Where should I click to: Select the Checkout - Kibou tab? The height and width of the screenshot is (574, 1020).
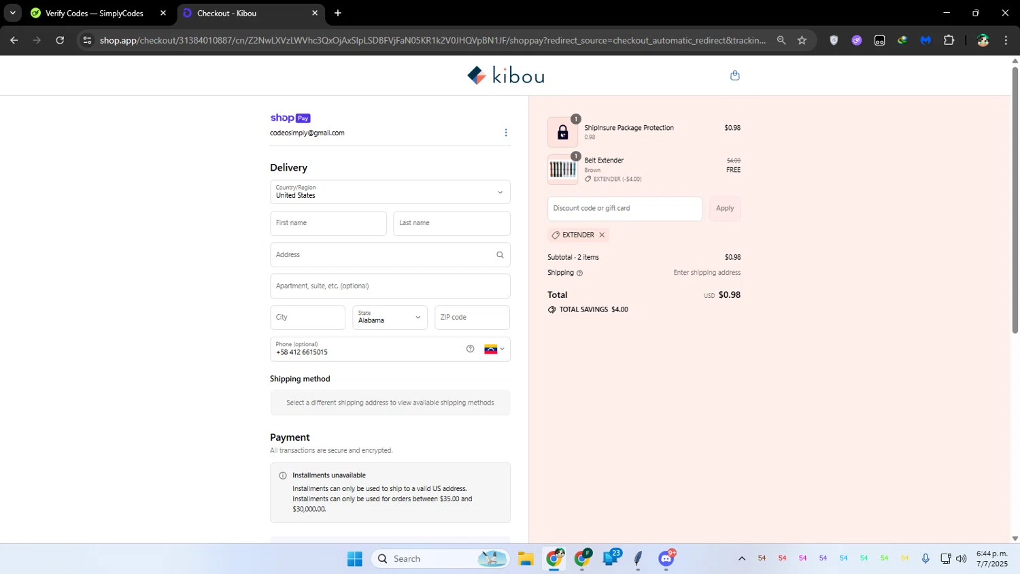tap(251, 13)
